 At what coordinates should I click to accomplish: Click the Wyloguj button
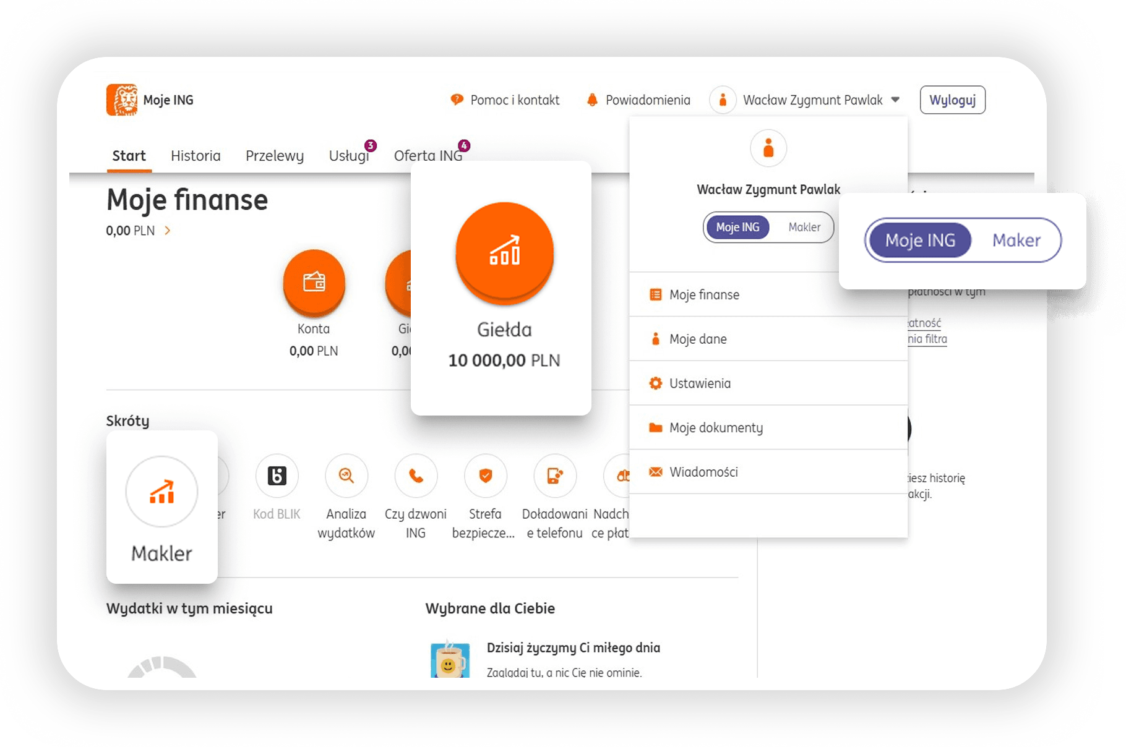pyautogui.click(x=952, y=100)
